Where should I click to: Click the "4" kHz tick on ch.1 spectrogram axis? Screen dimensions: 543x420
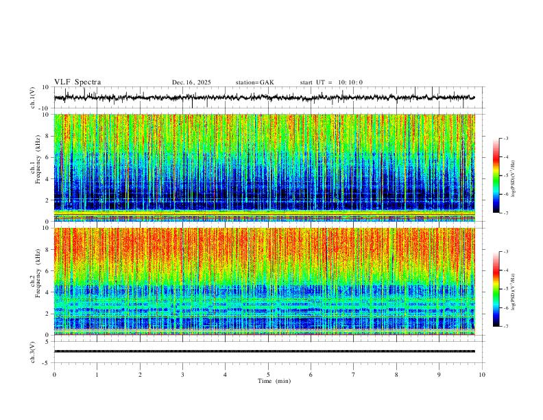click(x=48, y=179)
